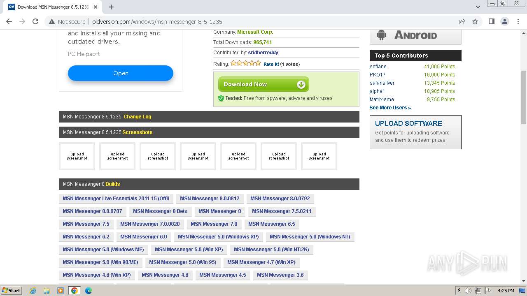Click the Not secure warning icon
This screenshot has width=527, height=296.
[x=52, y=21]
